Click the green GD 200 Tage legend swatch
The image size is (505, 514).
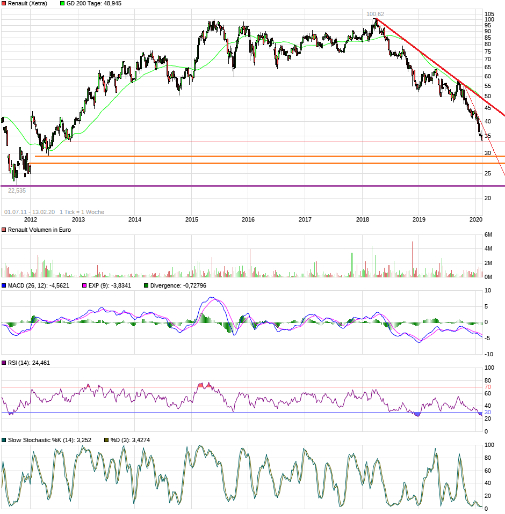tap(62, 3)
